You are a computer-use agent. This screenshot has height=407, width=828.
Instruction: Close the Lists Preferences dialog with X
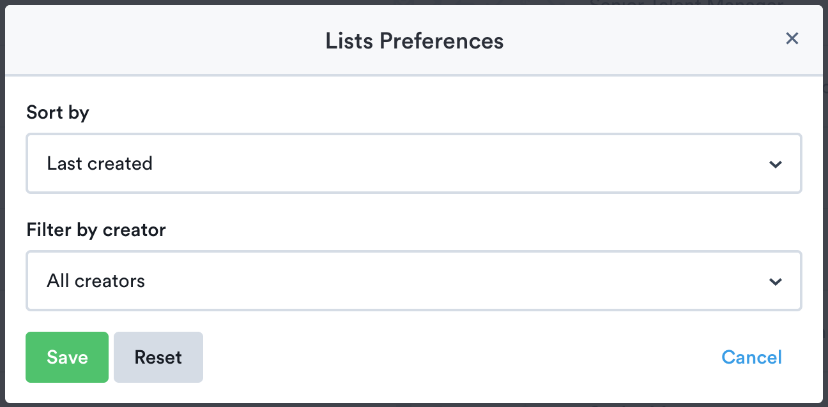[x=792, y=39]
